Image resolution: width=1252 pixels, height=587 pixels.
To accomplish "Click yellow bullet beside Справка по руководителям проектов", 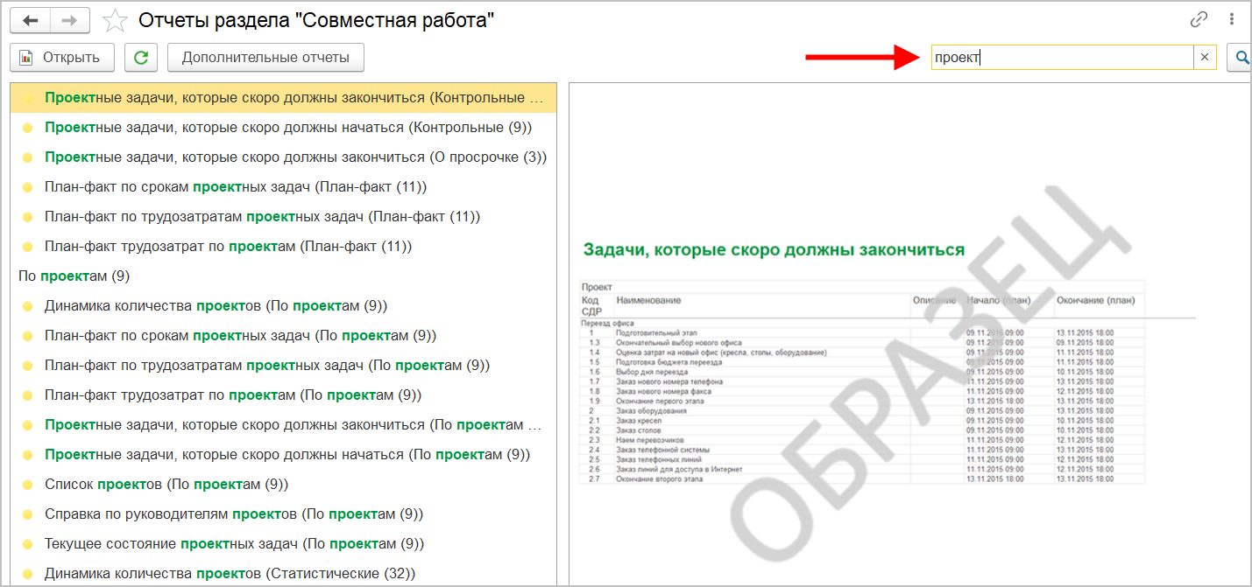I will tap(27, 514).
